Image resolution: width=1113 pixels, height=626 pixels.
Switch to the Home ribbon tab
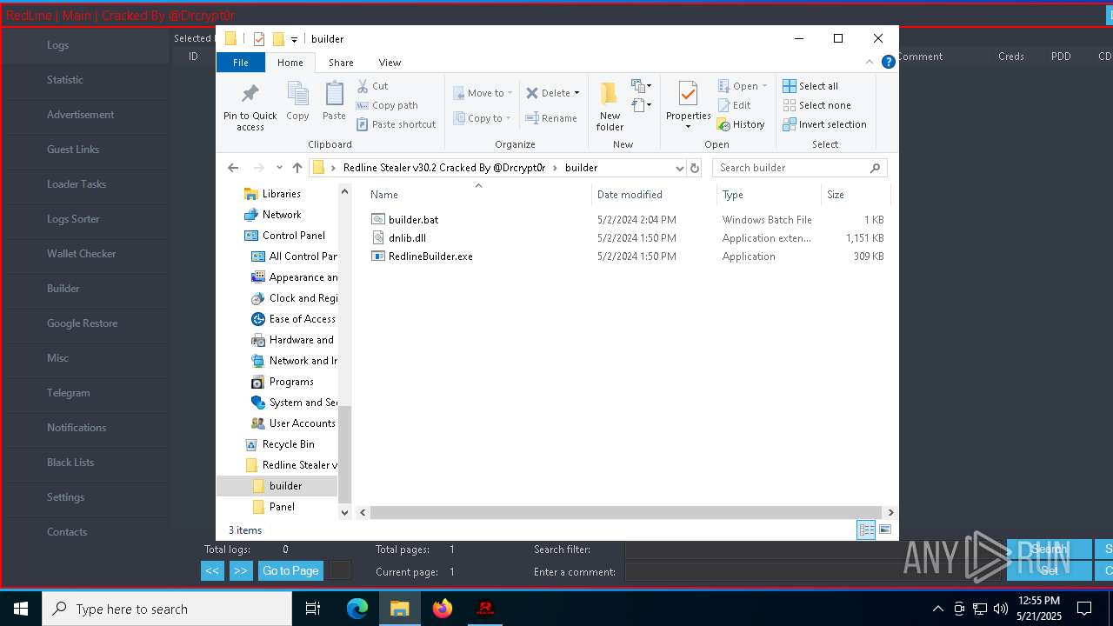point(290,63)
